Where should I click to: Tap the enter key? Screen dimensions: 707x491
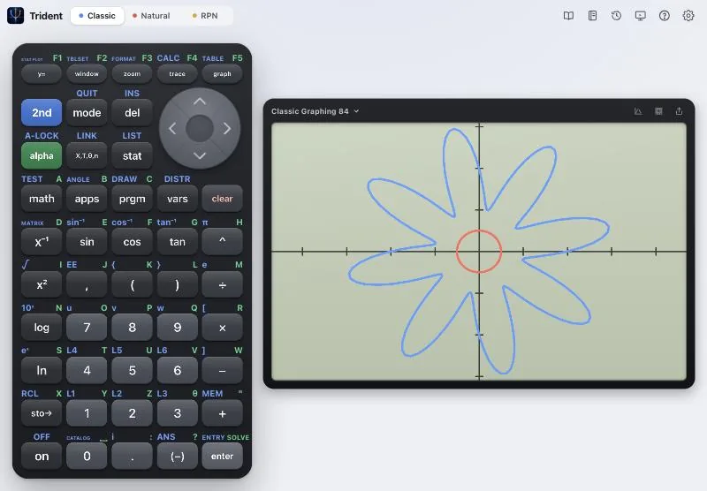point(223,457)
